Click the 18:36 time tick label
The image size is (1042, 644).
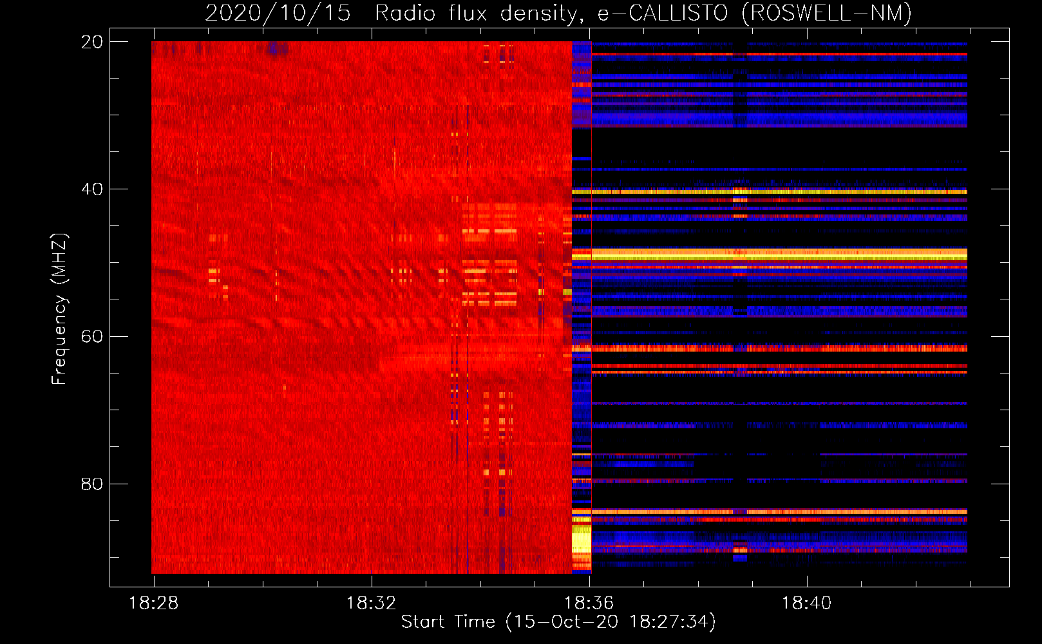[x=589, y=603]
